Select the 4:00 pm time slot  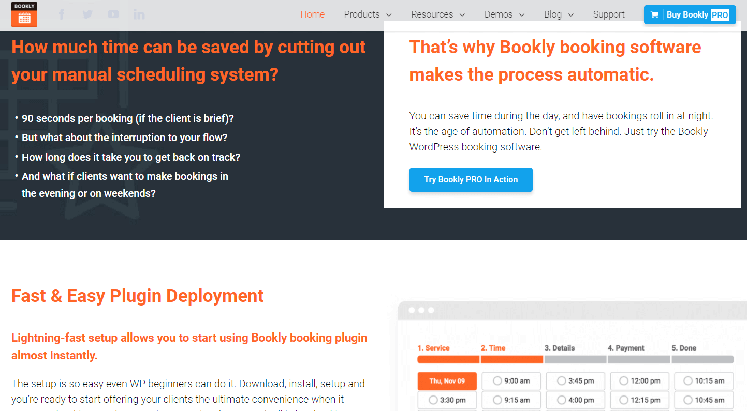point(575,400)
